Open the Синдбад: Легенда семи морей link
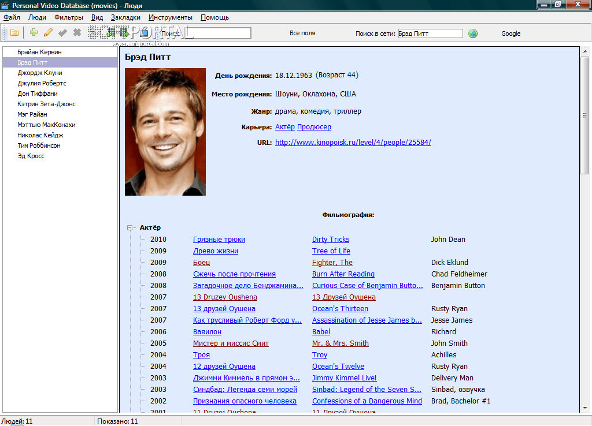The width and height of the screenshot is (592, 426). tap(245, 390)
